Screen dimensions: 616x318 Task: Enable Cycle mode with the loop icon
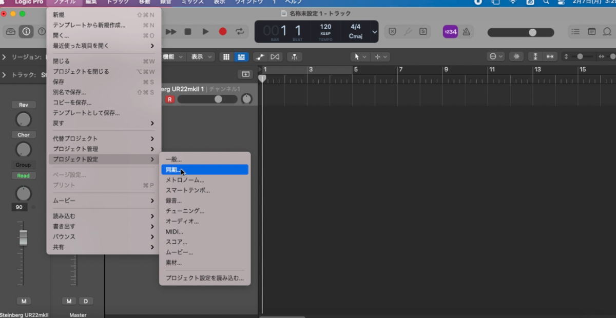point(239,32)
